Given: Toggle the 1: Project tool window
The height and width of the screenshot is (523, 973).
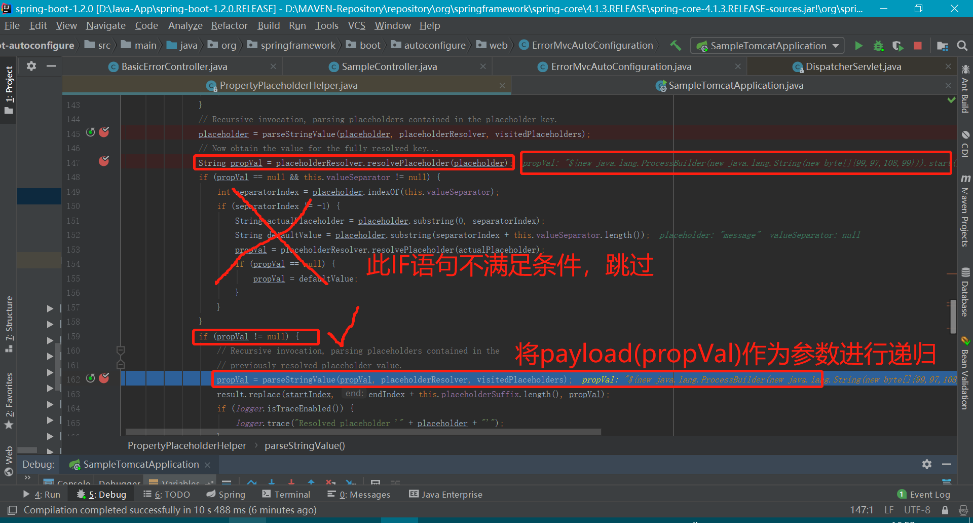Looking at the screenshot, I should coord(9,90).
